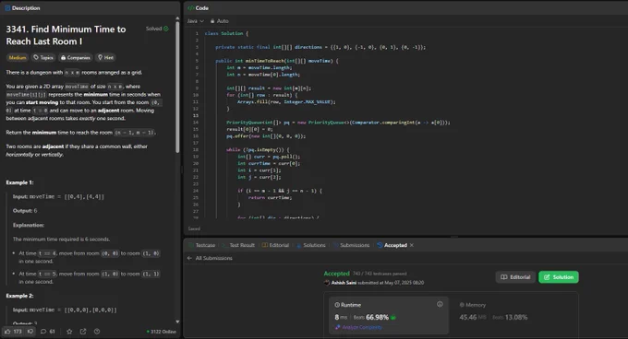Viewport: 628px width, 339px height.
Task: Open the Editorial tab in bottom panel
Action: pos(275,245)
